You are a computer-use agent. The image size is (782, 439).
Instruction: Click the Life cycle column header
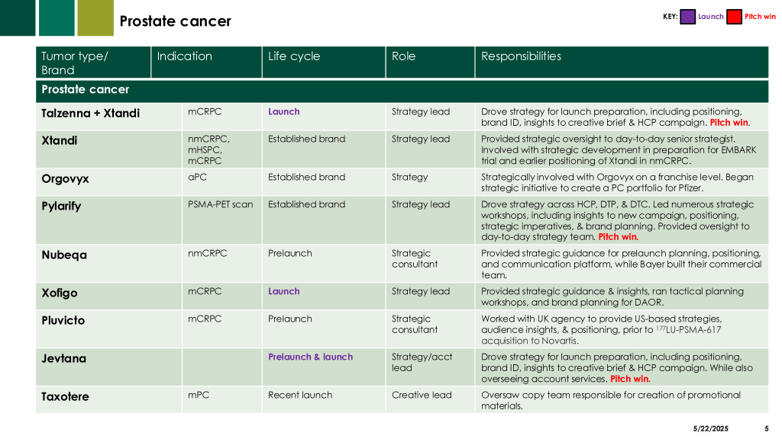pos(294,56)
